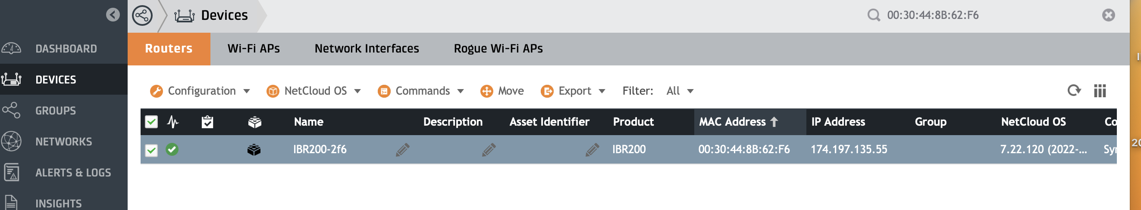Viewport: 1141px width, 210px height.
Task: Sort by the IP Address column header
Action: [x=838, y=122]
